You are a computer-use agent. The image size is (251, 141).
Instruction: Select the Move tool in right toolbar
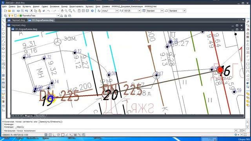click(x=248, y=41)
